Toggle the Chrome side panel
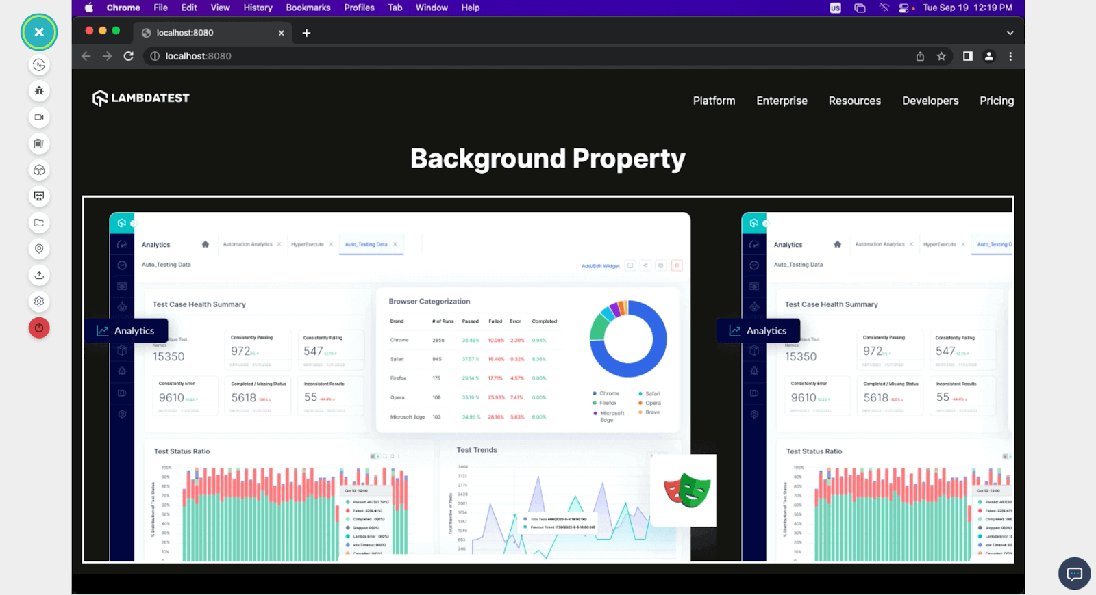1096x595 pixels. pyautogui.click(x=967, y=56)
